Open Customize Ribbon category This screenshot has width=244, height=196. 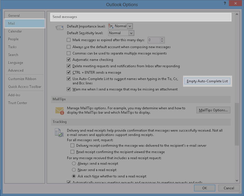click(25, 79)
